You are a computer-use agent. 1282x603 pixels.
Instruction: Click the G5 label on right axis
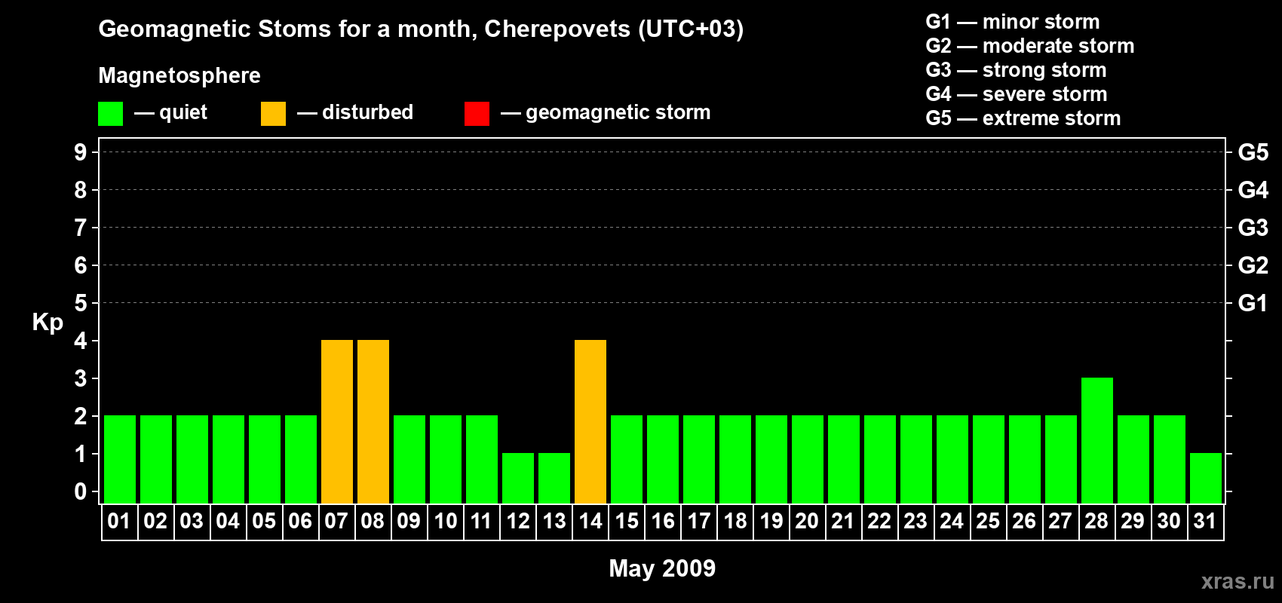click(x=1253, y=152)
